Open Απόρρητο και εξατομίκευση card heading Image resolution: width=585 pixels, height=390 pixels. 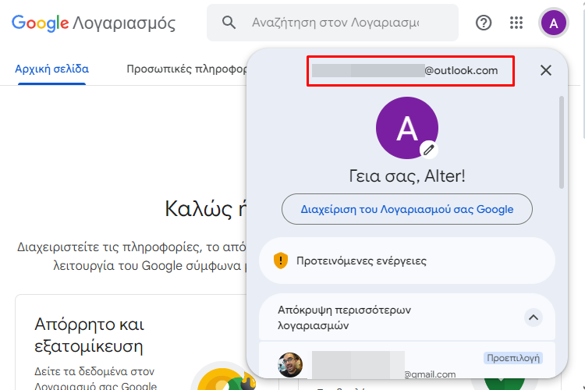point(89,335)
